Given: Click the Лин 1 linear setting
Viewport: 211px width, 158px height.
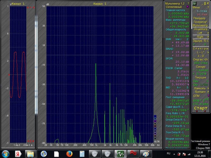Looking at the screenshot, I should (x=200, y=81).
